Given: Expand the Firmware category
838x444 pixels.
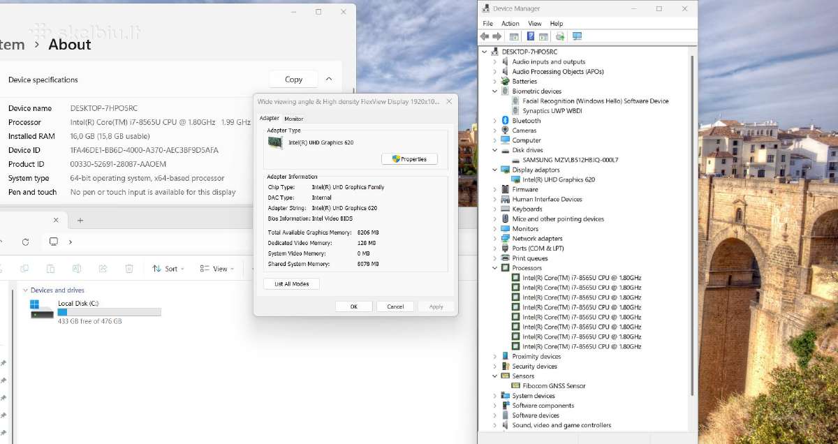Looking at the screenshot, I should click(x=494, y=189).
